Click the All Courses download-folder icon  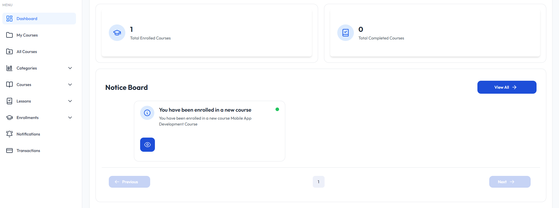point(9,52)
